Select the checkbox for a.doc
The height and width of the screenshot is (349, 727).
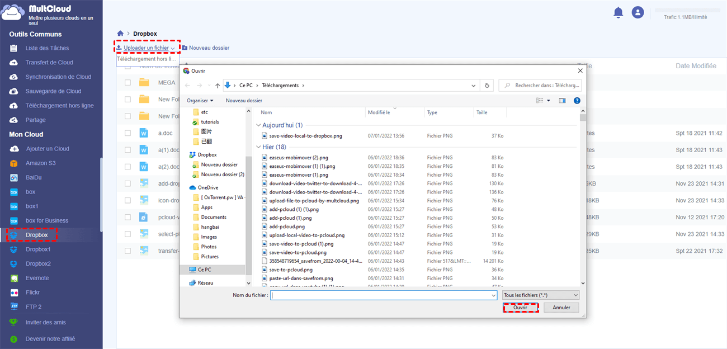point(128,133)
